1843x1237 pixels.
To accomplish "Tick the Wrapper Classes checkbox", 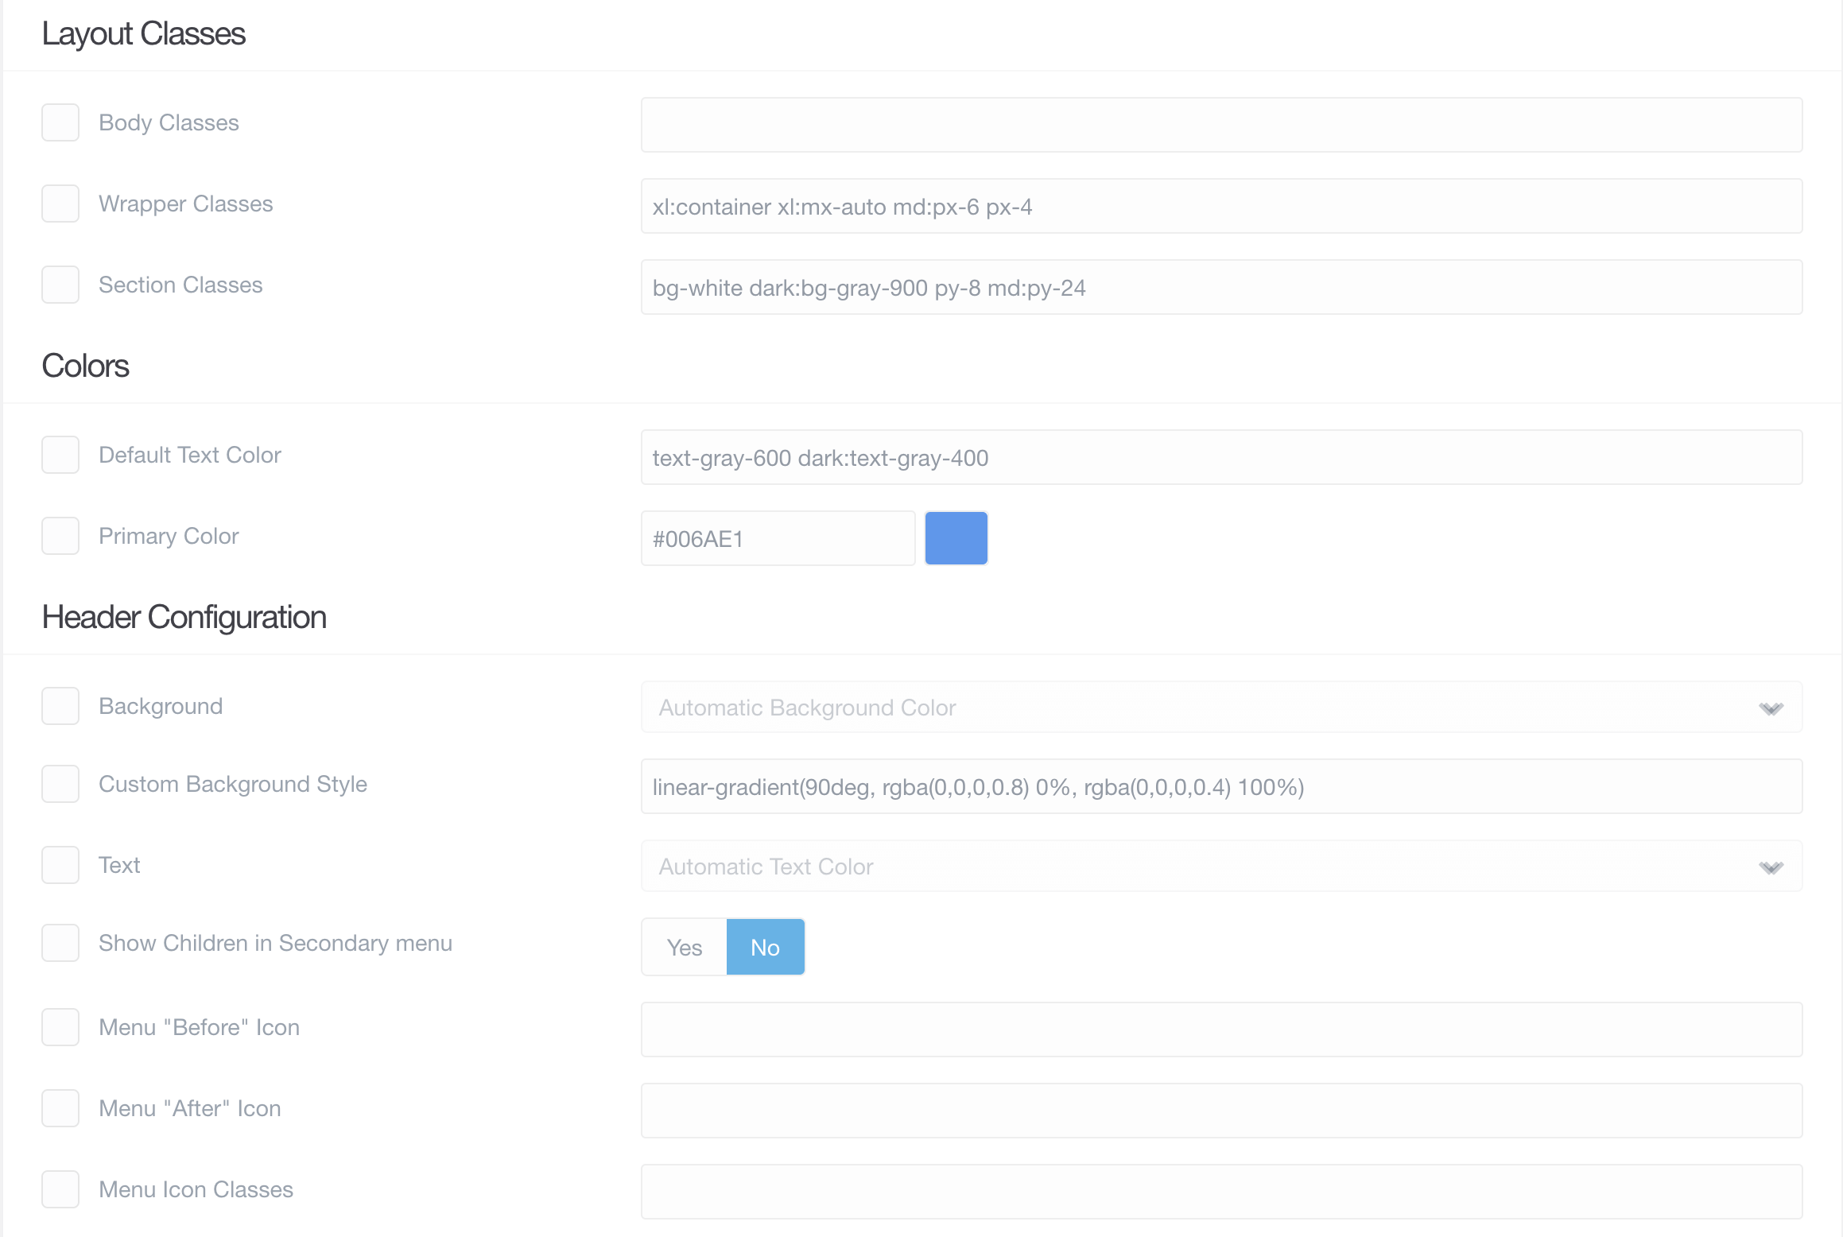I will coord(60,204).
